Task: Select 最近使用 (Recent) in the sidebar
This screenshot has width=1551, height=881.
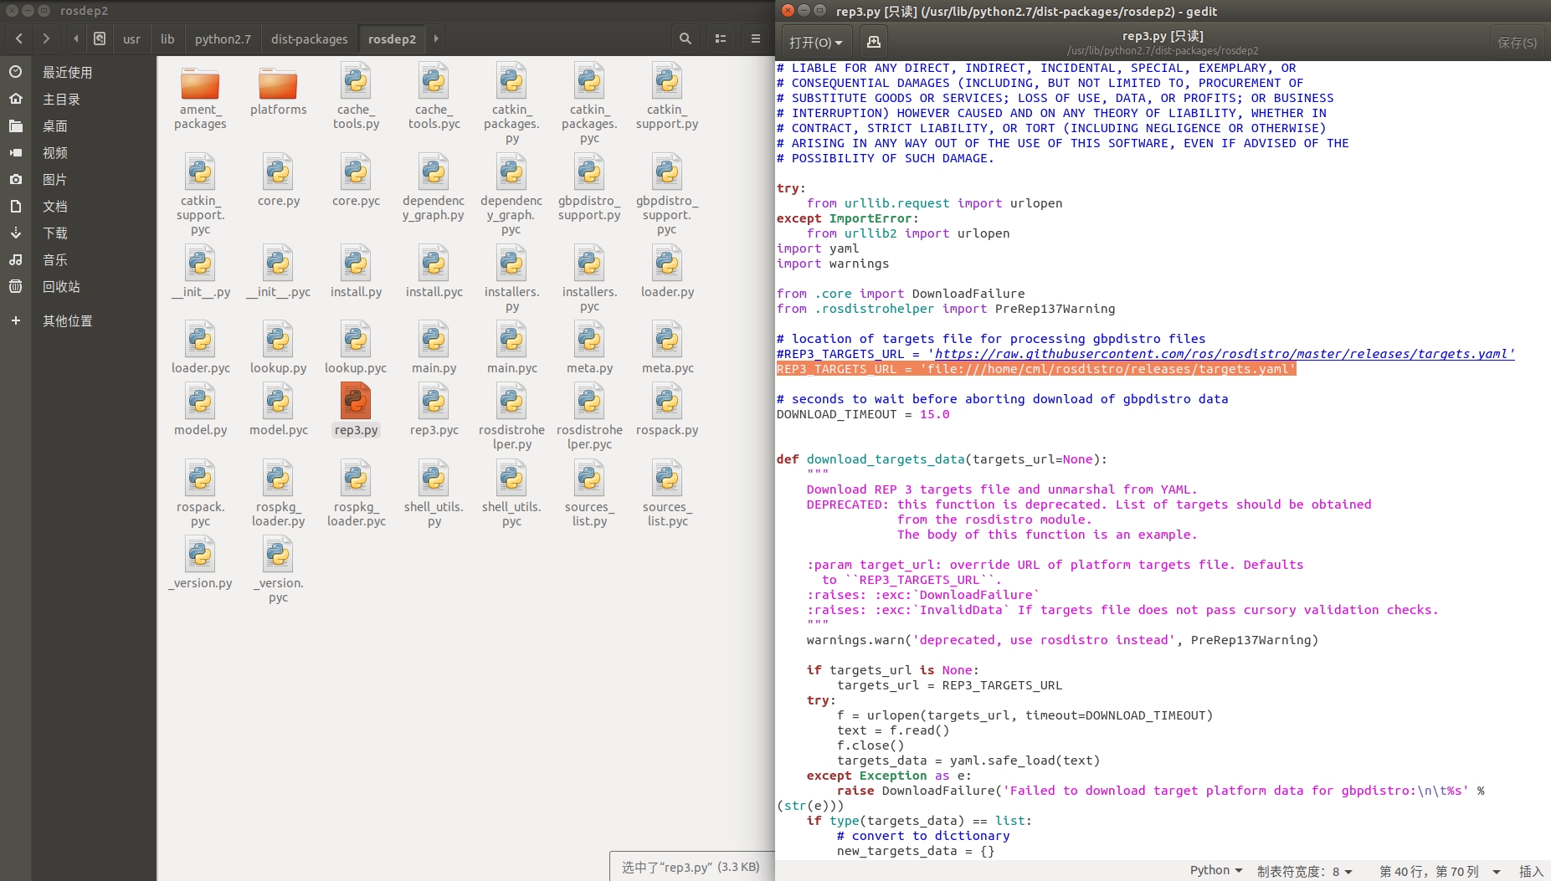Action: point(67,72)
